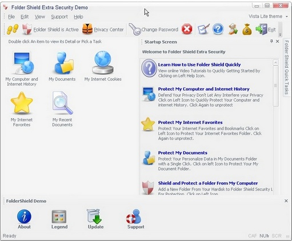Click the Startup Screen vertical scrollbar thumb

click(x=275, y=86)
